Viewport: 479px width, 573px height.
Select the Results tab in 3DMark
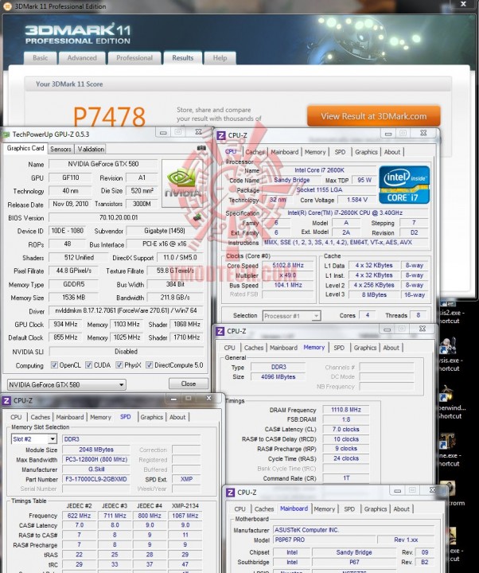pyautogui.click(x=183, y=58)
